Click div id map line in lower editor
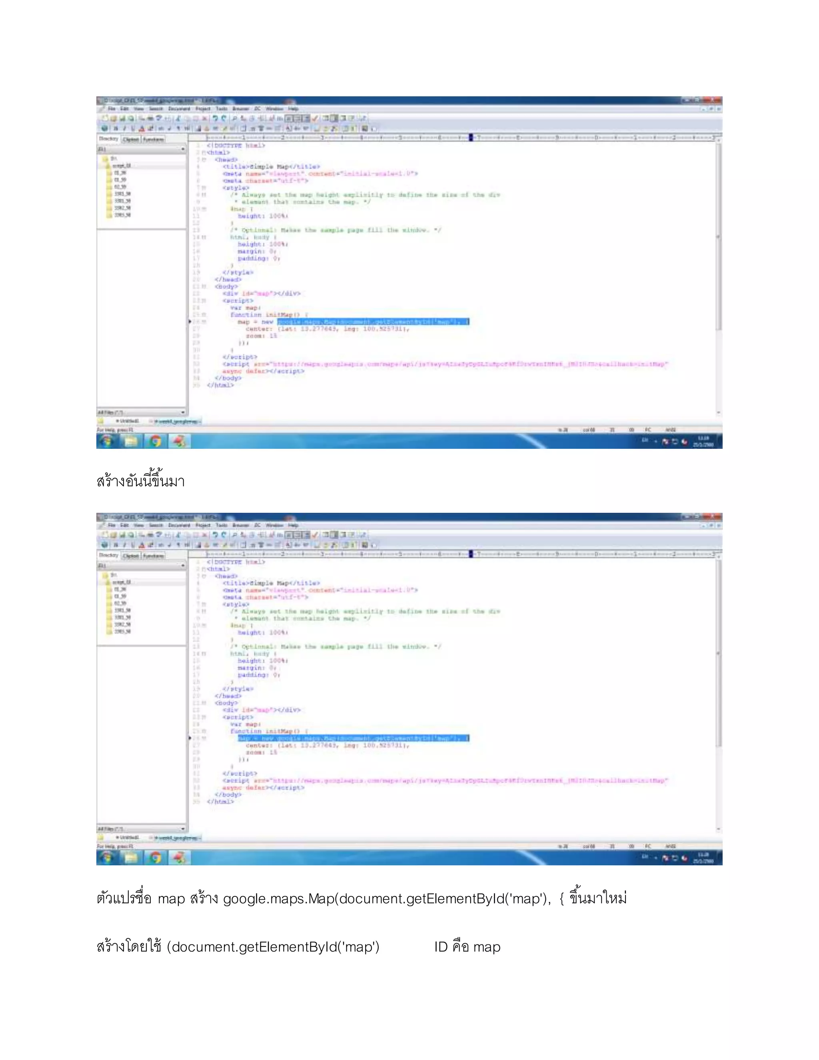 click(x=262, y=710)
